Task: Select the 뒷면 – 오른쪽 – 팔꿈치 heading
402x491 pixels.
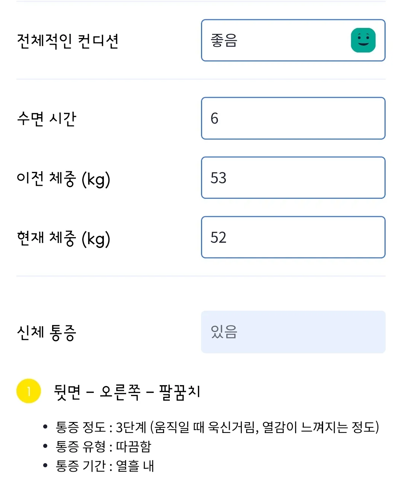Action: pos(127,392)
